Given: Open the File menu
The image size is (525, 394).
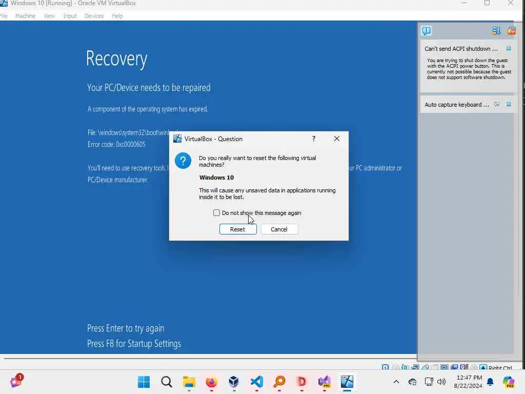Looking at the screenshot, I should pyautogui.click(x=4, y=16).
